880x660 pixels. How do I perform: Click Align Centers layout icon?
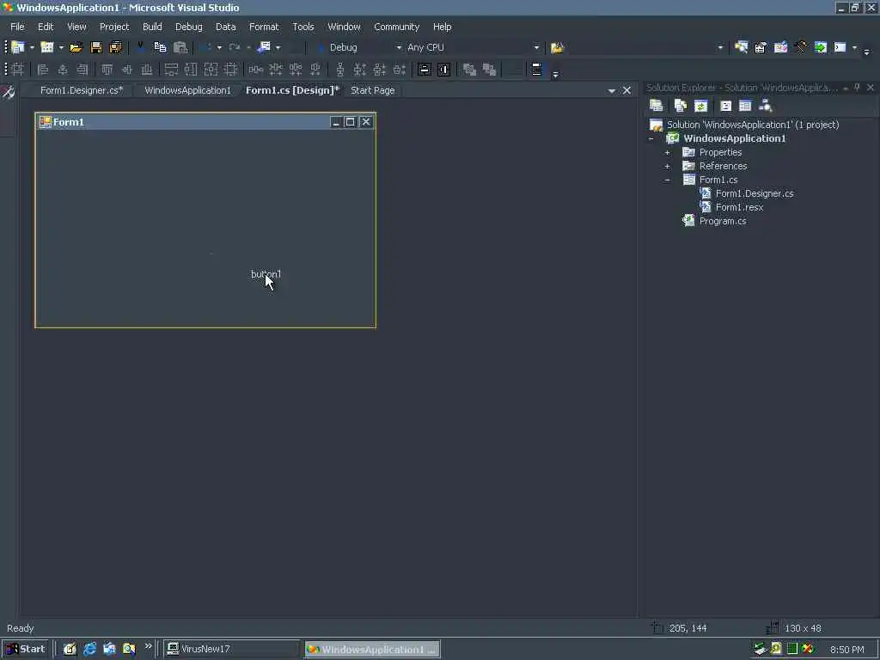[x=62, y=70]
